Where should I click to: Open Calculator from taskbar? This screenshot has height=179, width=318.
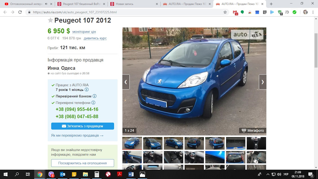point(97,174)
